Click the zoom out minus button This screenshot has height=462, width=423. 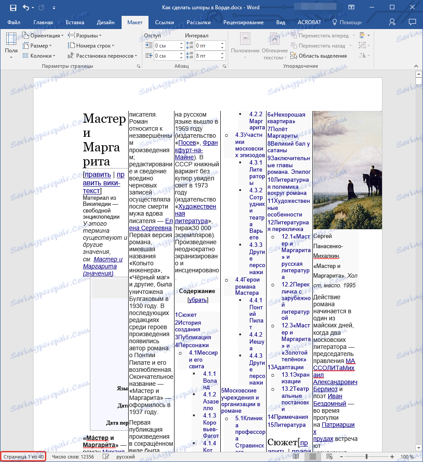tap(341, 457)
